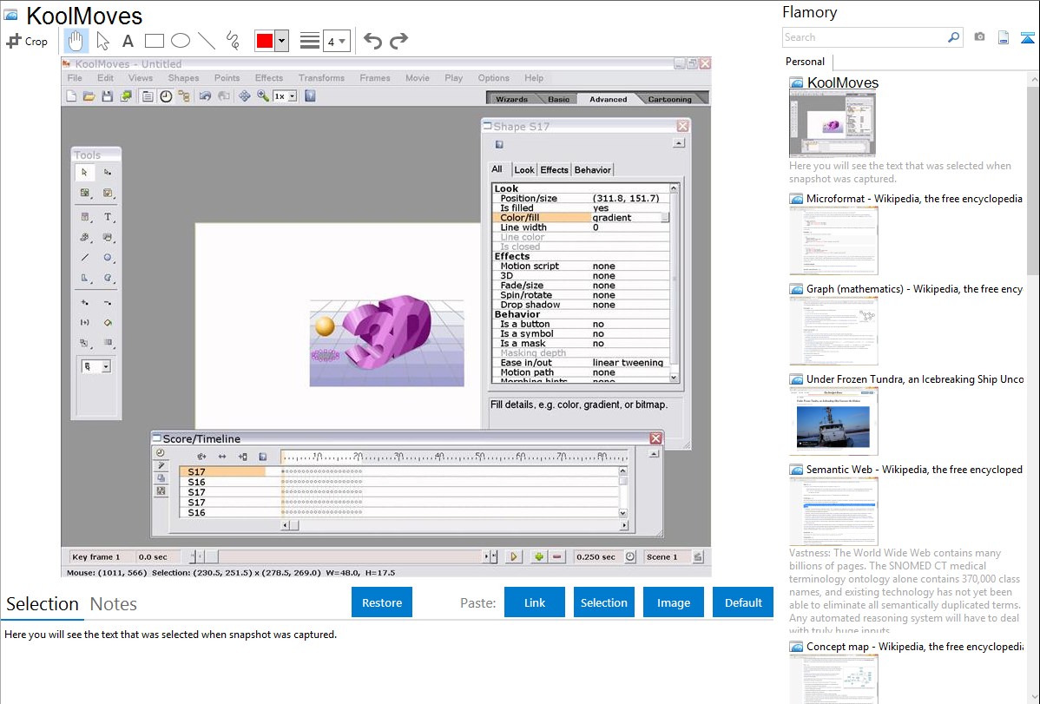Open the Look tab in Shape S17 panel

[x=524, y=170]
